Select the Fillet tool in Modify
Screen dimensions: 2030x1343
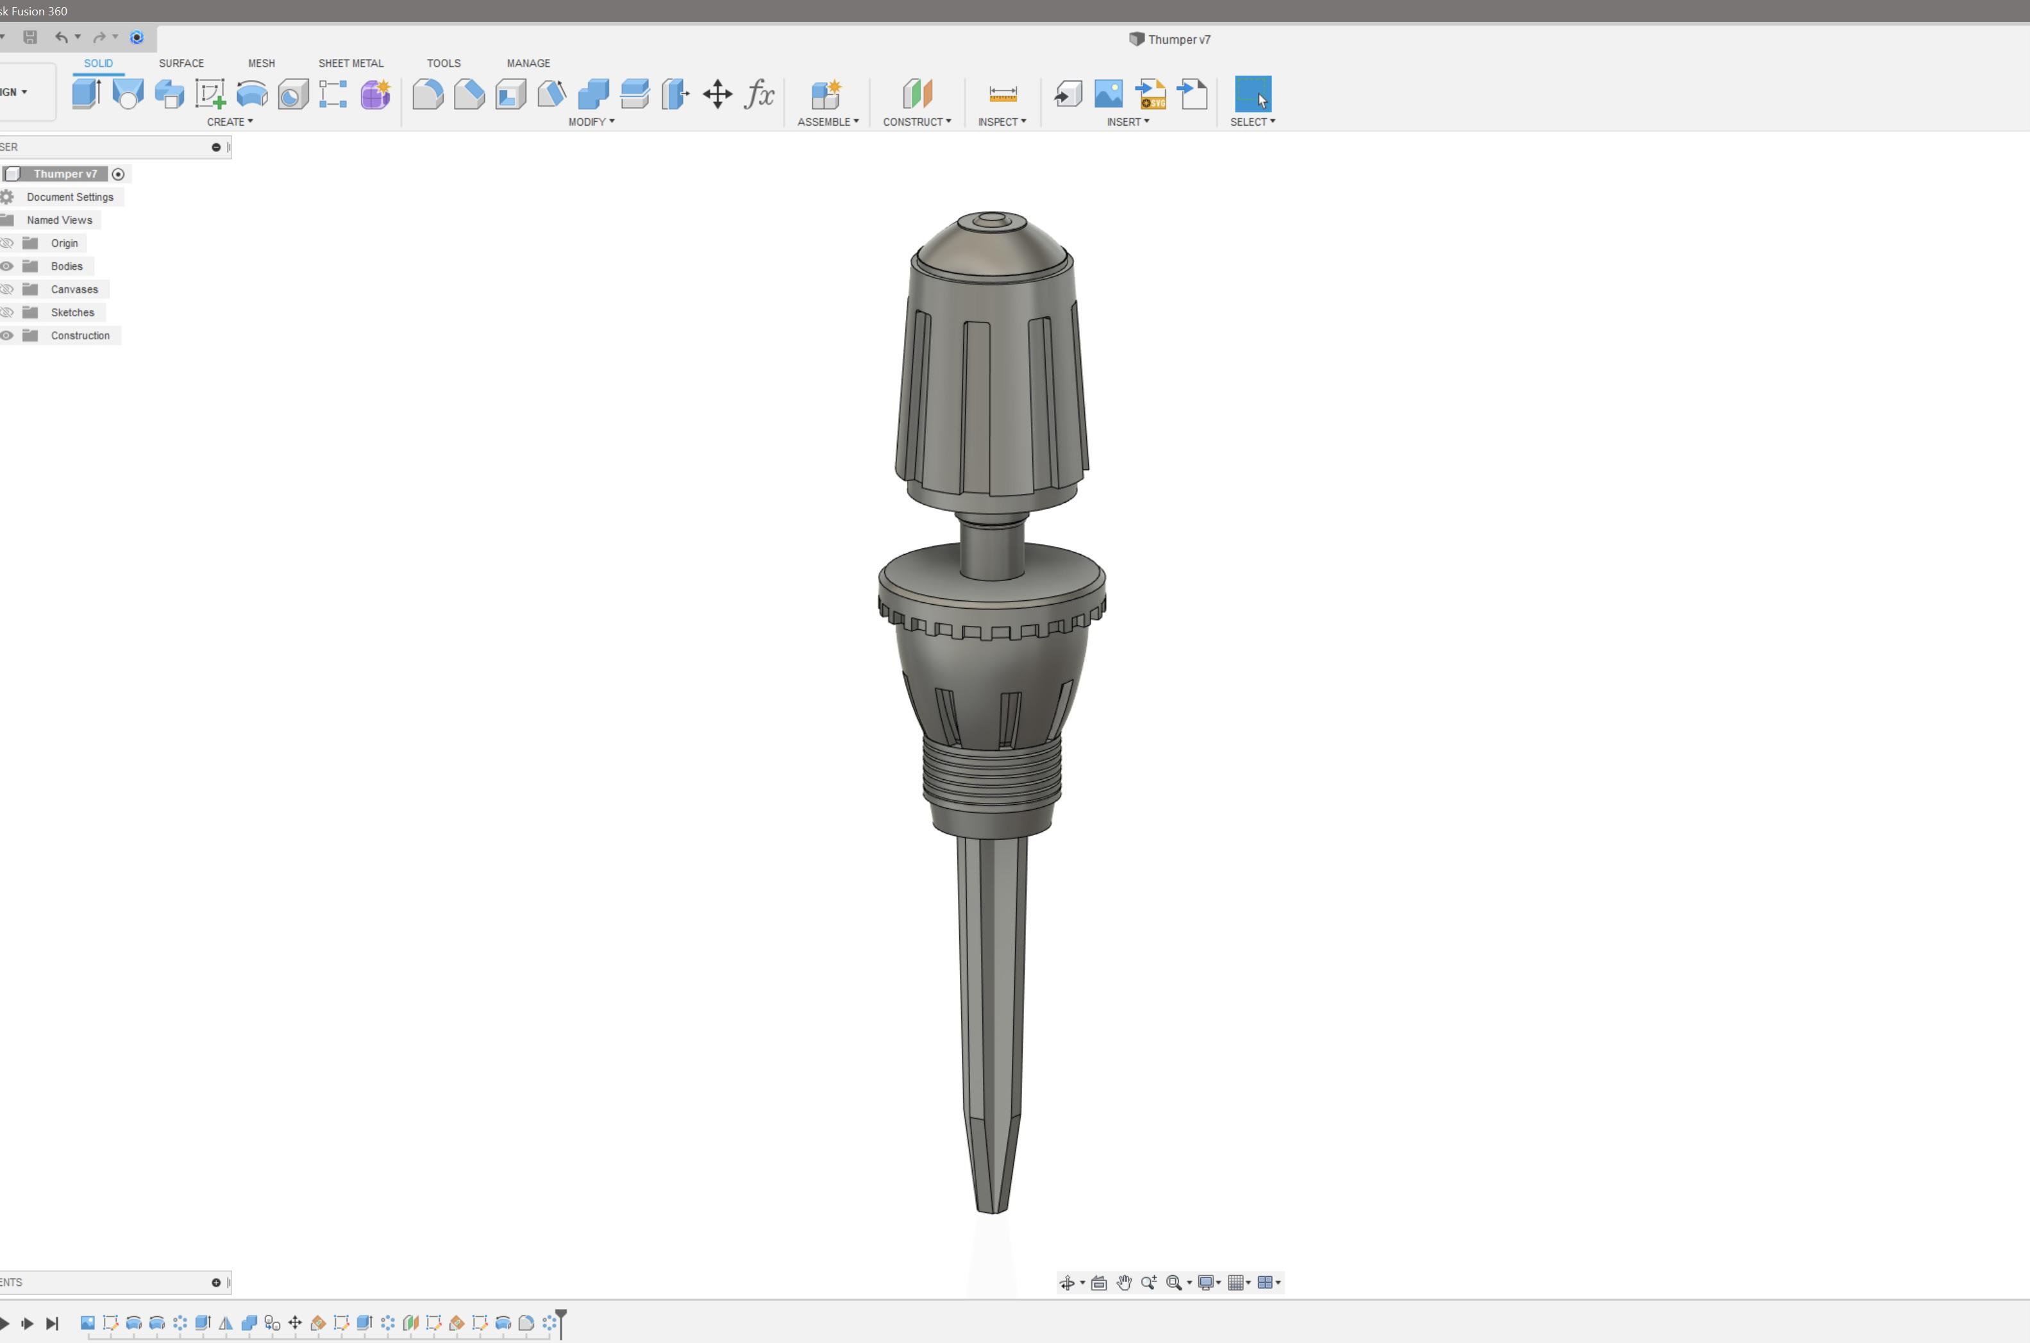[427, 94]
